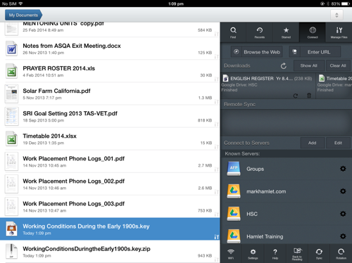
Task: Tap the Excel icon for PRAYER ROSTER
Action: coord(11,72)
